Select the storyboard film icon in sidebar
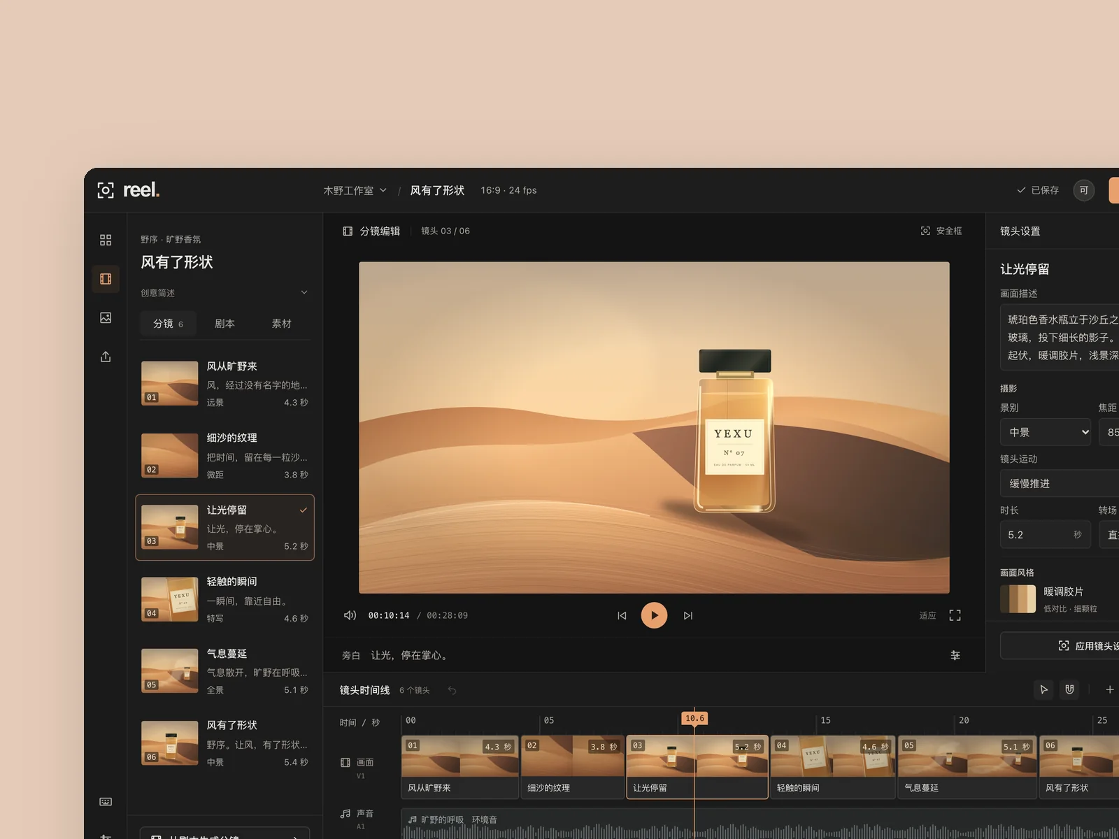 coord(106,279)
